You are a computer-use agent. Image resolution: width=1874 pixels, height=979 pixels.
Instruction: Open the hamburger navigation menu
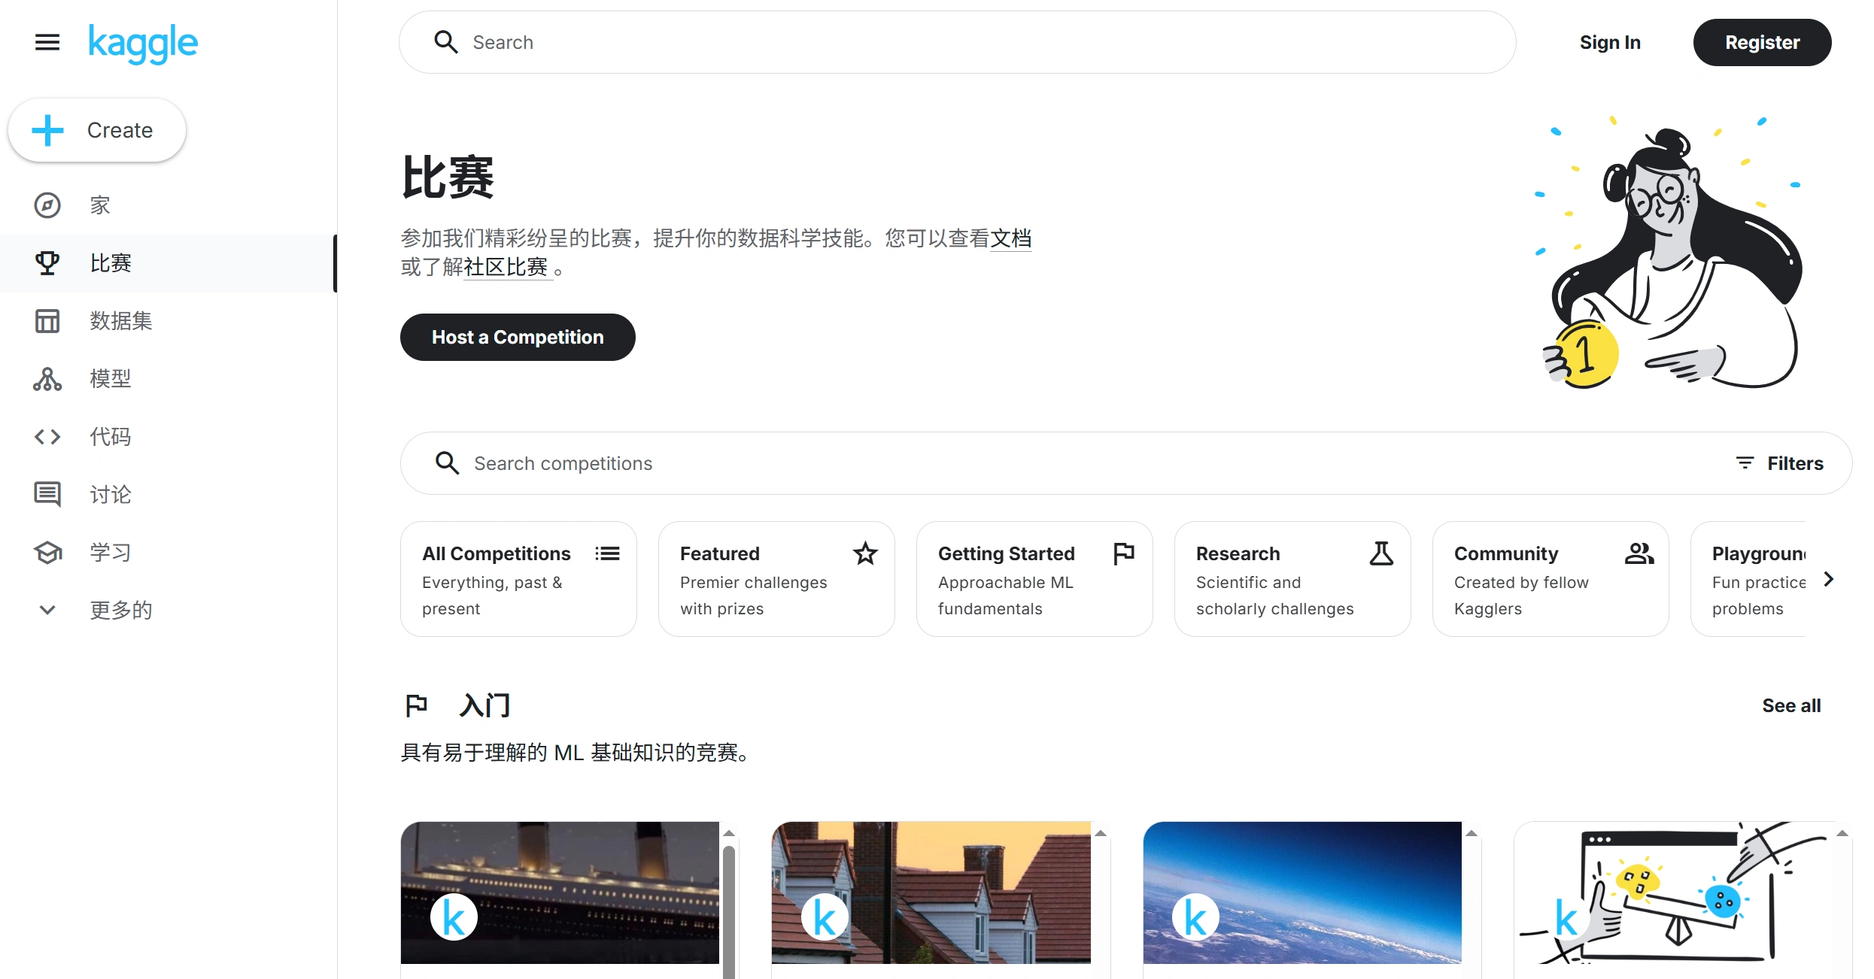click(47, 42)
